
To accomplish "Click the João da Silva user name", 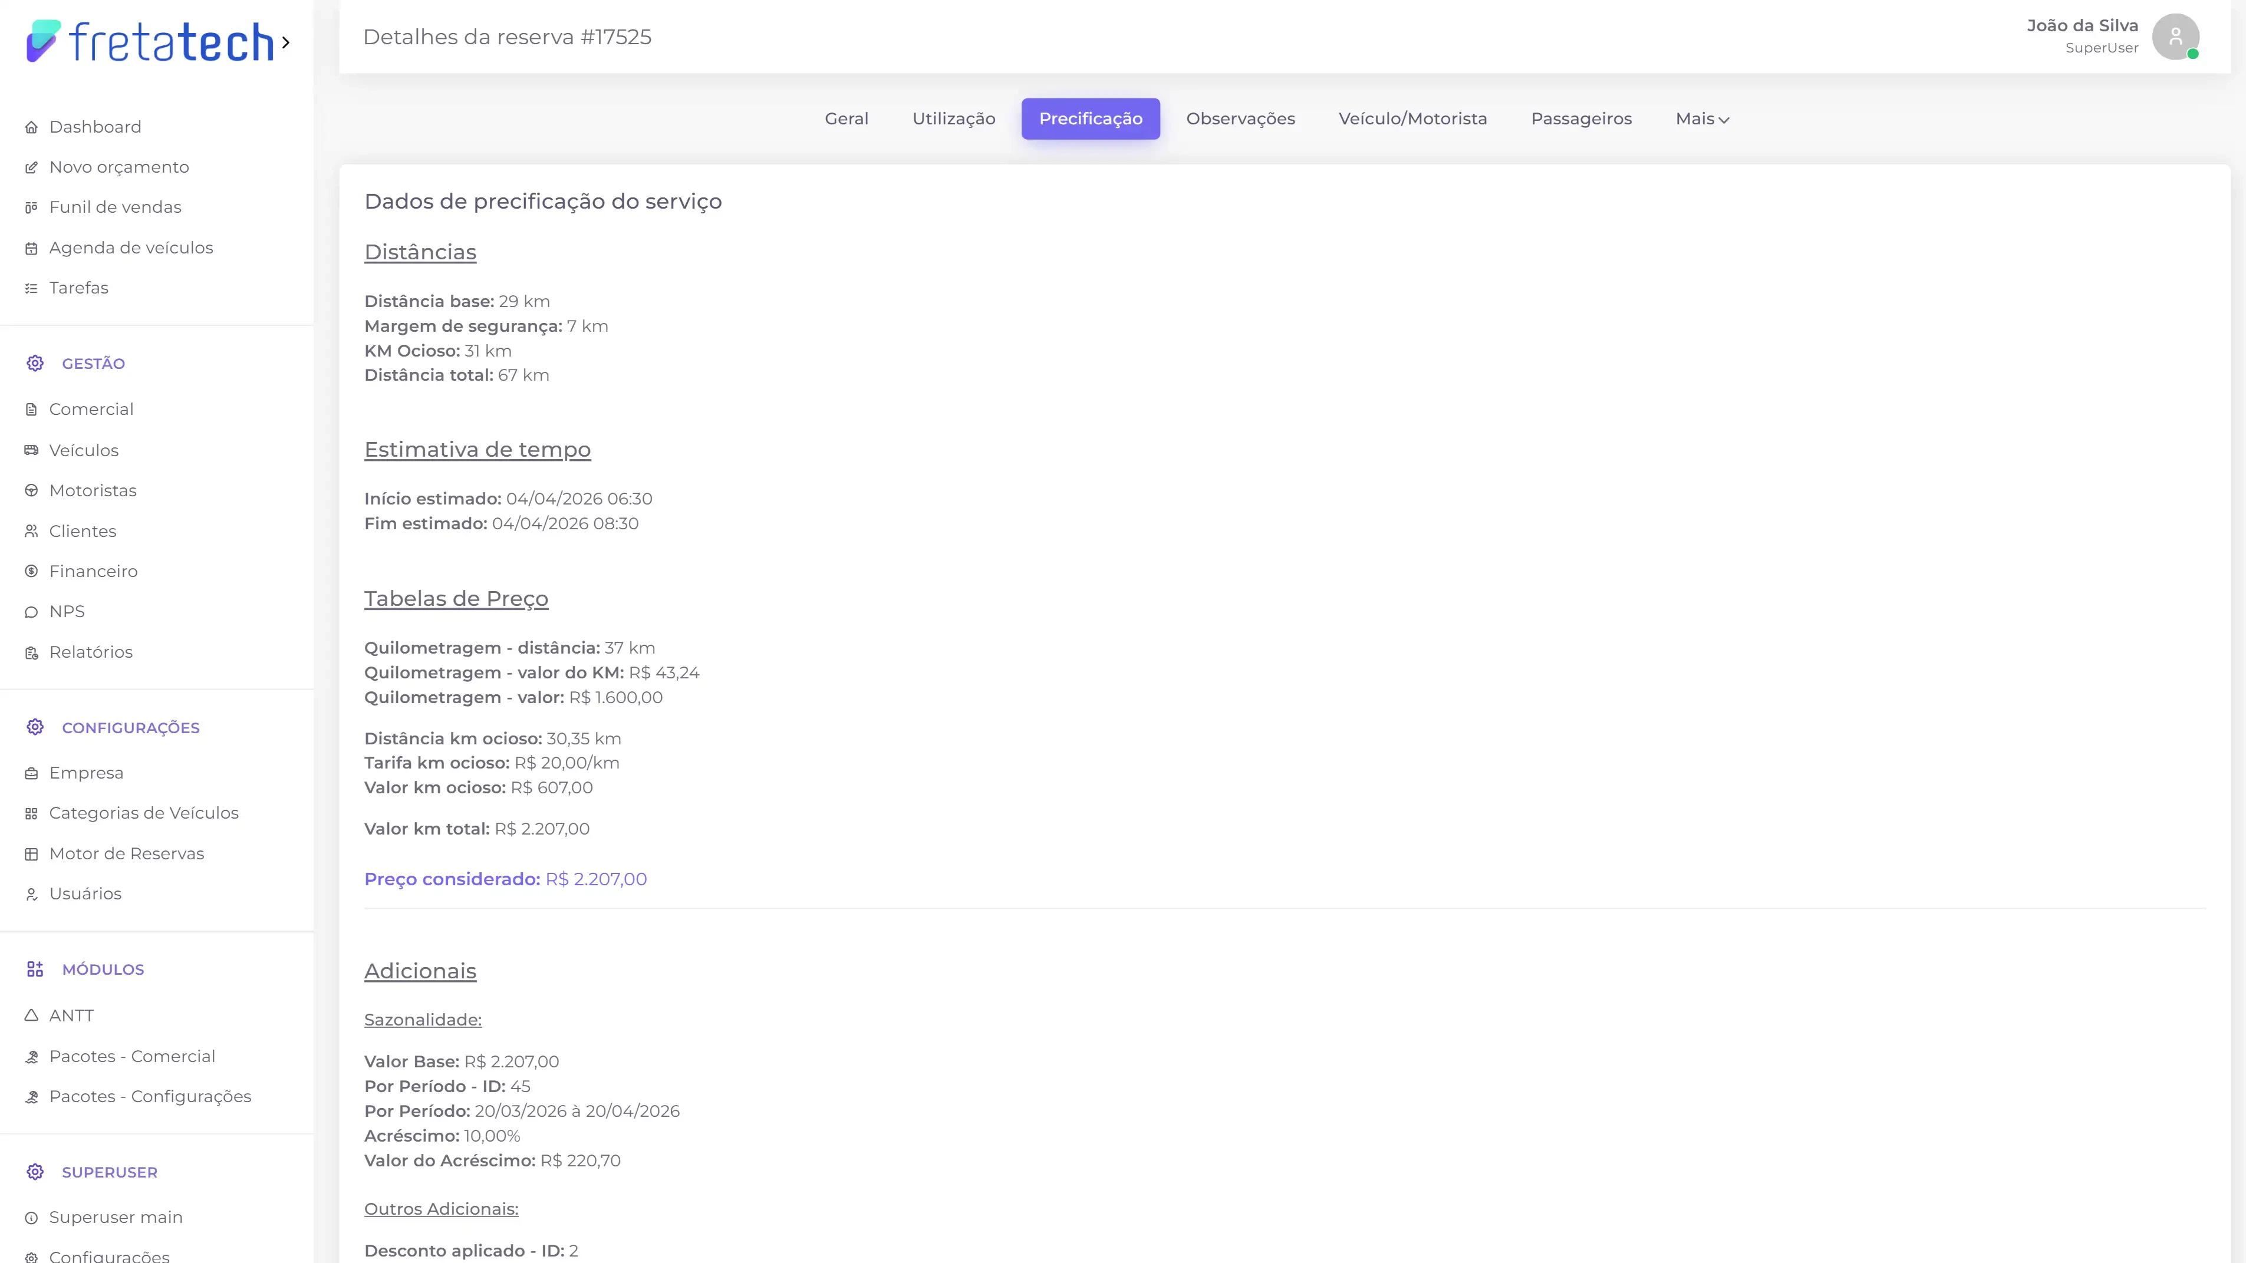I will pyautogui.click(x=2082, y=26).
